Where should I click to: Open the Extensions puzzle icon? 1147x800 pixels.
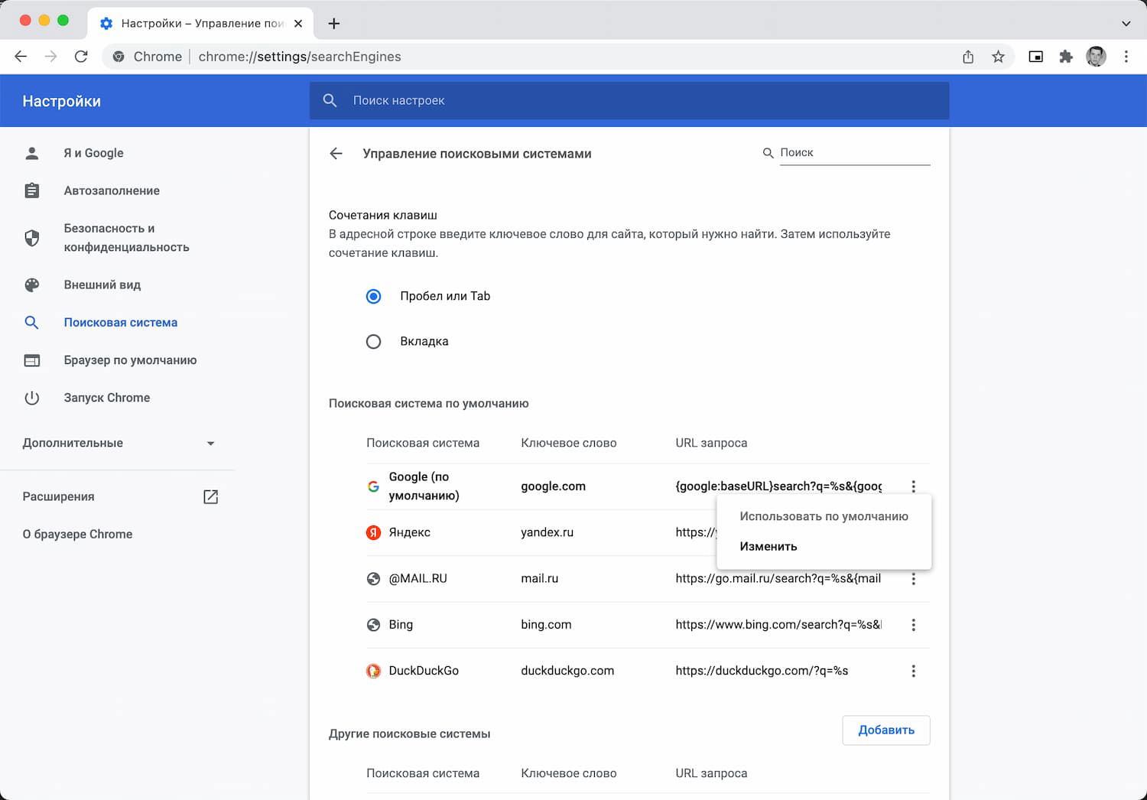(1066, 57)
